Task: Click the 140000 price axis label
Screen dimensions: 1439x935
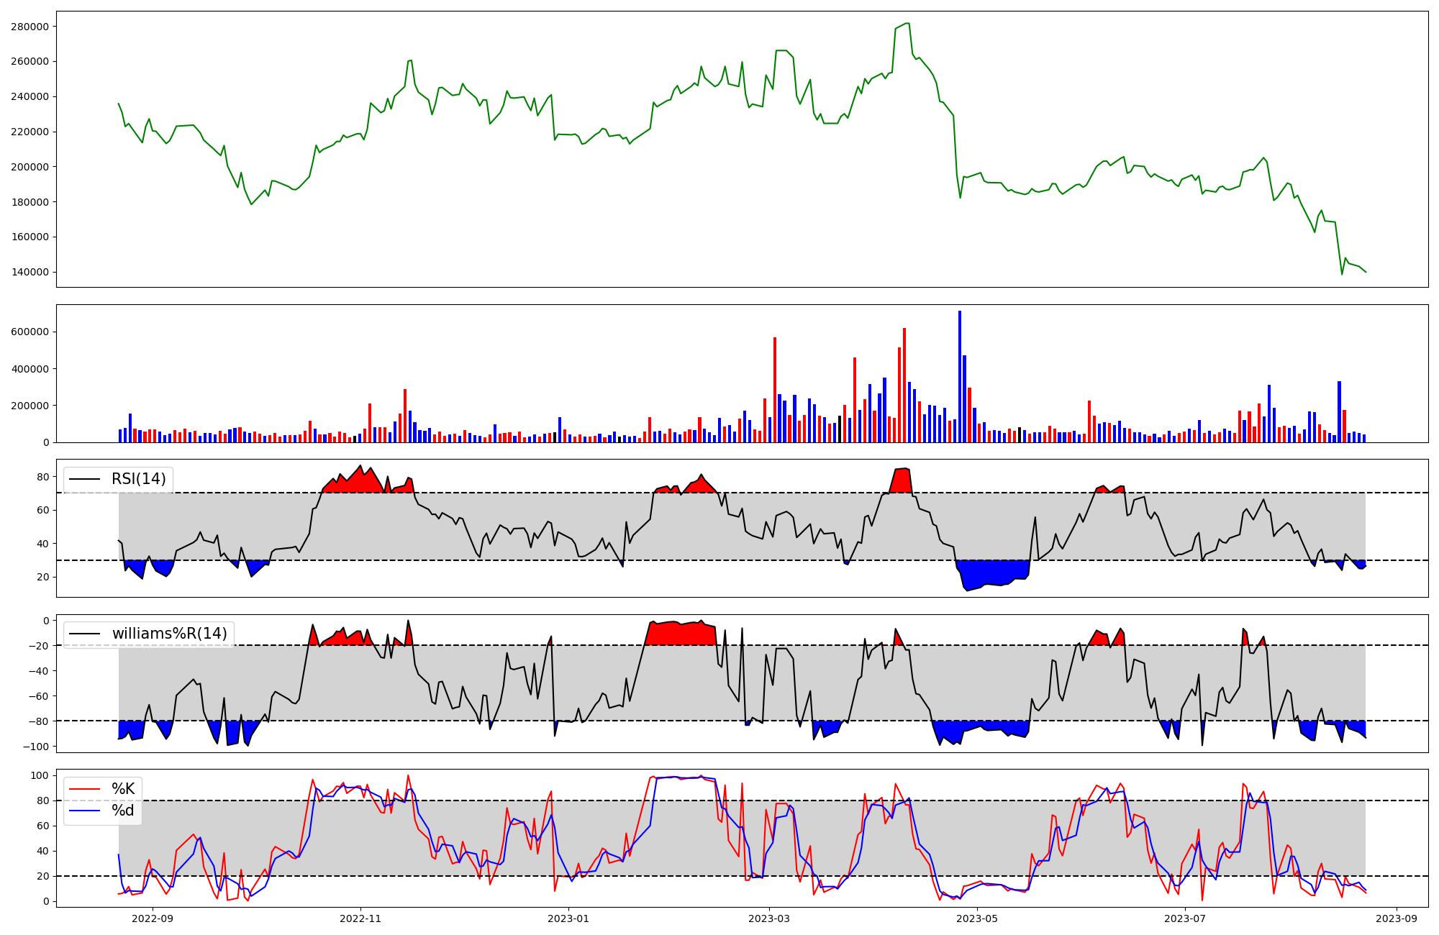Action: pyautogui.click(x=29, y=272)
